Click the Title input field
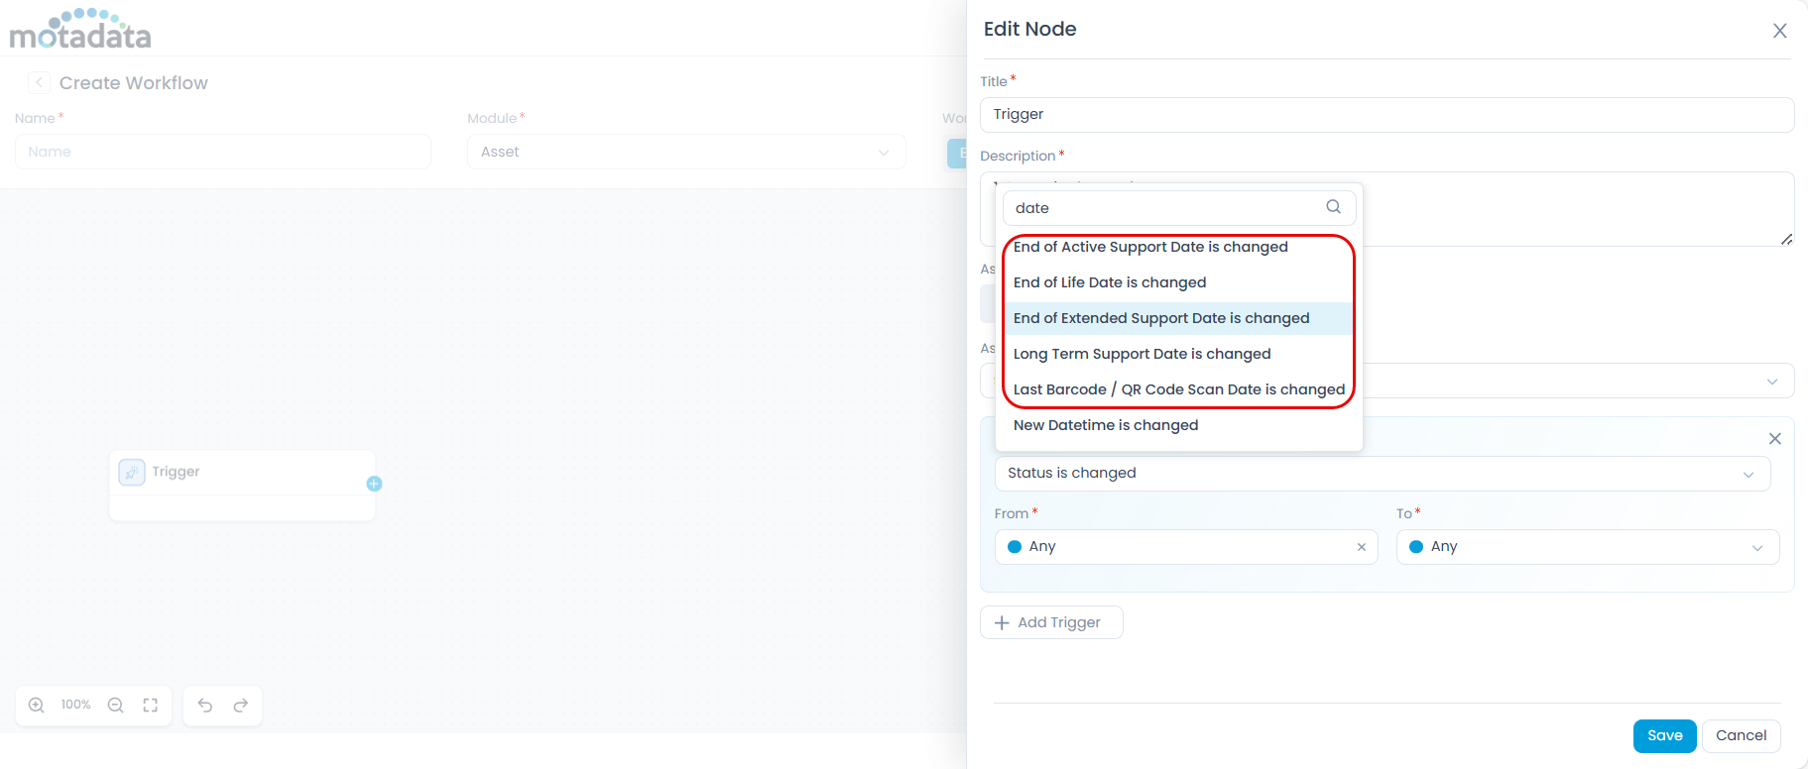 [1386, 115]
